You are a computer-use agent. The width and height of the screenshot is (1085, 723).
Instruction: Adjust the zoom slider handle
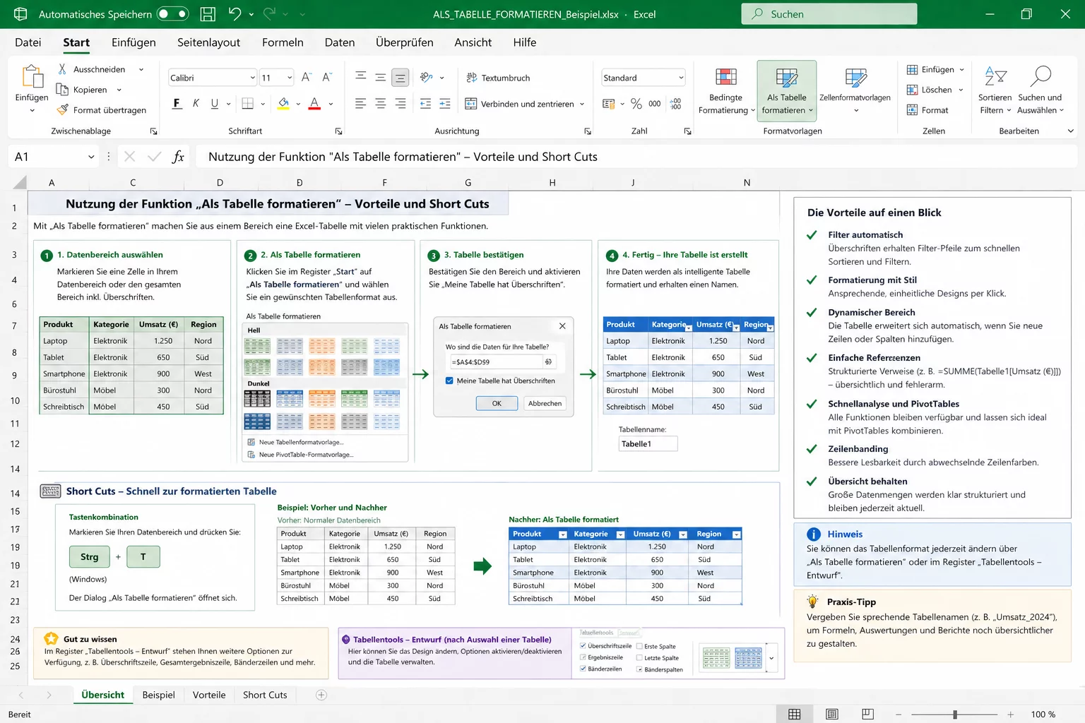[955, 715]
